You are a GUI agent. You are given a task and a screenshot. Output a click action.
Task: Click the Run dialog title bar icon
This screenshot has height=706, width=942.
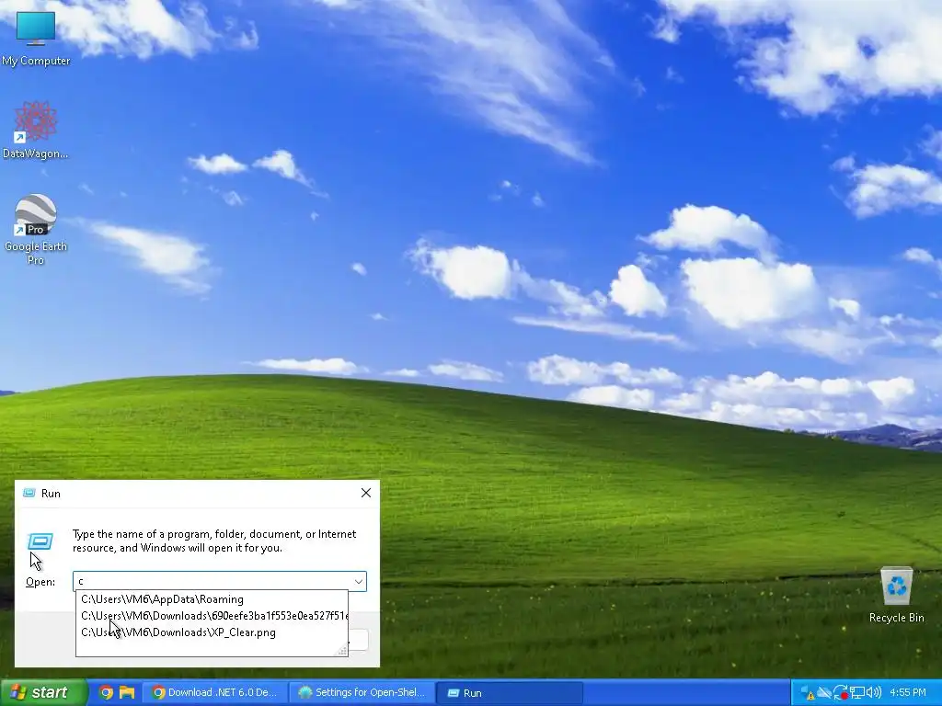coord(29,493)
